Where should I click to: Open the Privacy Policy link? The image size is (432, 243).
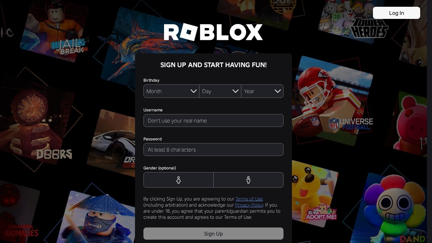coord(249,205)
